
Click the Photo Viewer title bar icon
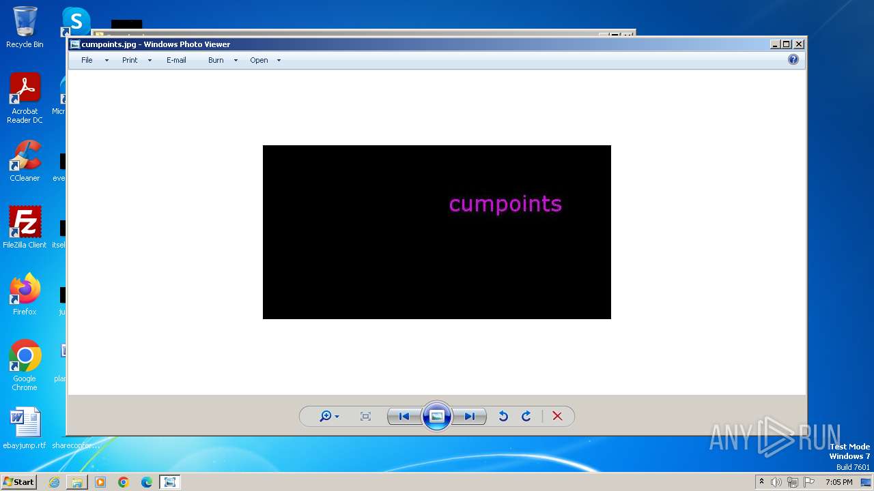(75, 44)
